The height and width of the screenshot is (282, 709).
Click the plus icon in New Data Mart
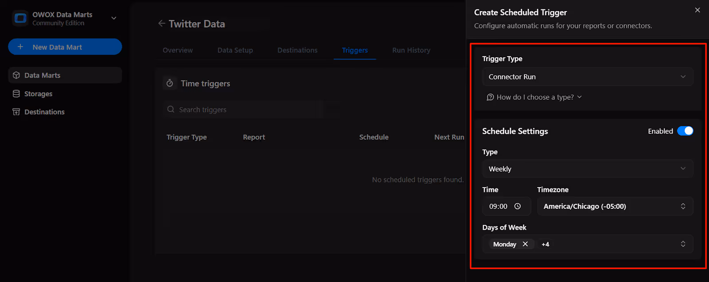coord(20,47)
